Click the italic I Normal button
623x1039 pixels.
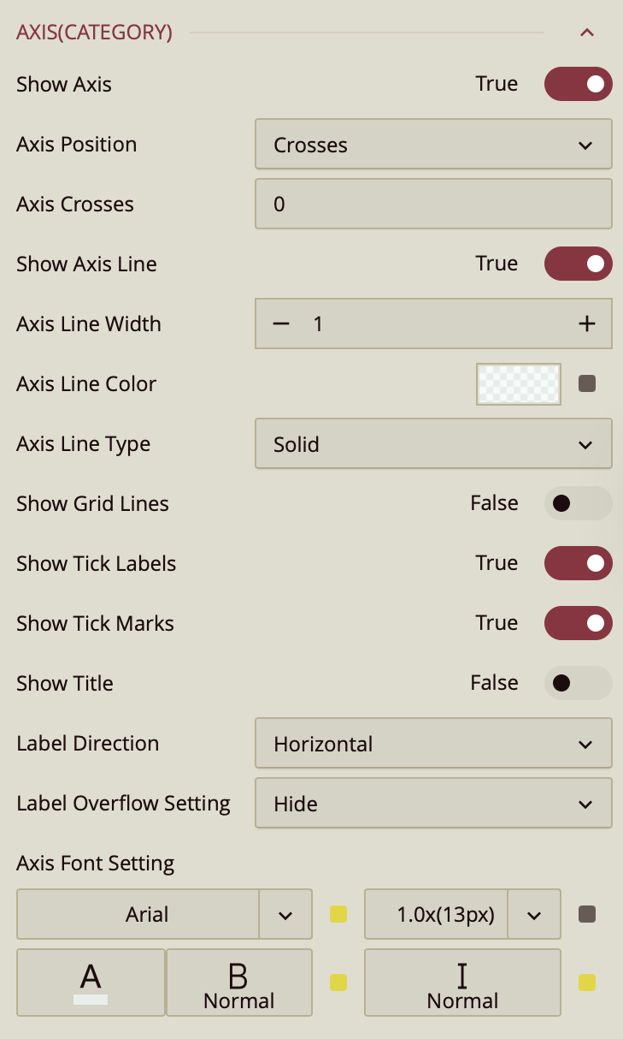click(x=462, y=982)
